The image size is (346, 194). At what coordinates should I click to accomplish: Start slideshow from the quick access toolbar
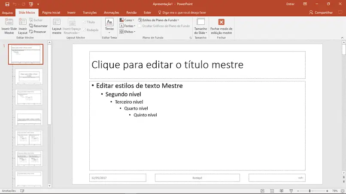point(31,4)
